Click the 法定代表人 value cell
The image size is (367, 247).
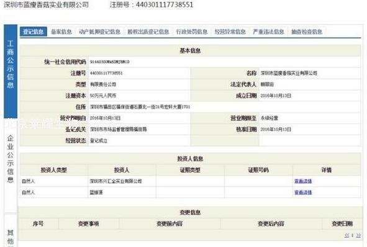coord(310,84)
